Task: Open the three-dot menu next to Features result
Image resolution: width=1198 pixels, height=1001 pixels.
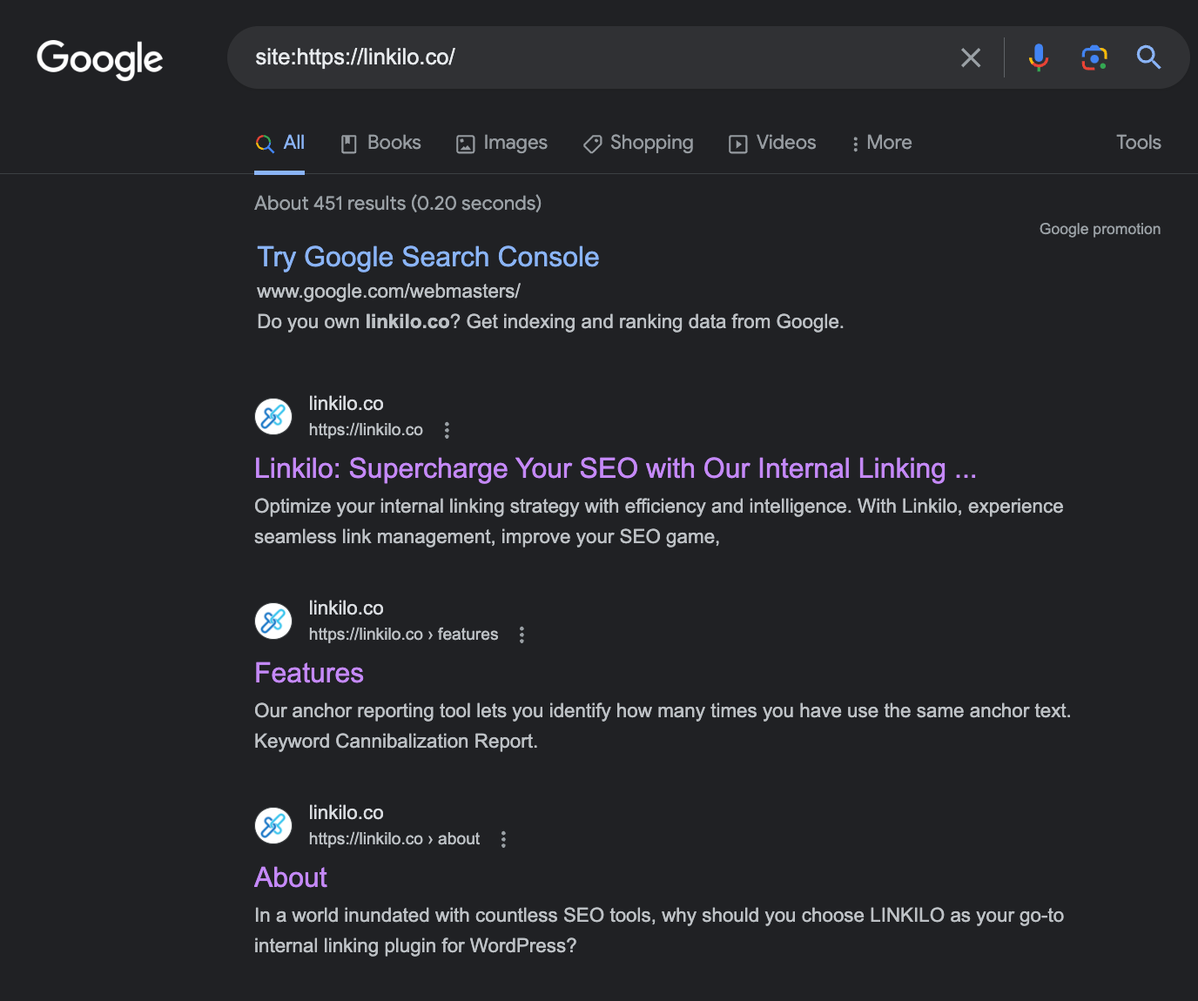Action: [x=522, y=635]
